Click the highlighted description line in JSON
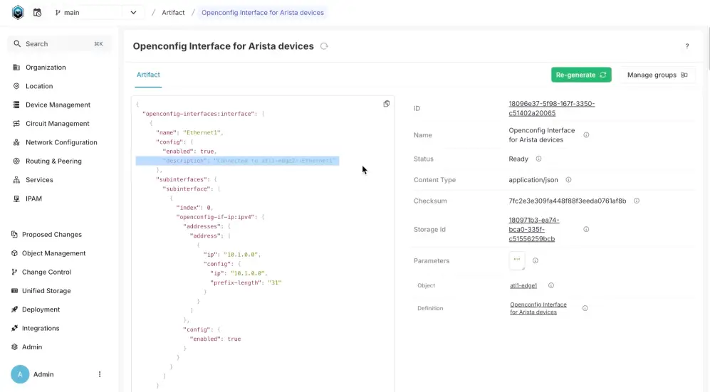710x392 pixels. 237,161
